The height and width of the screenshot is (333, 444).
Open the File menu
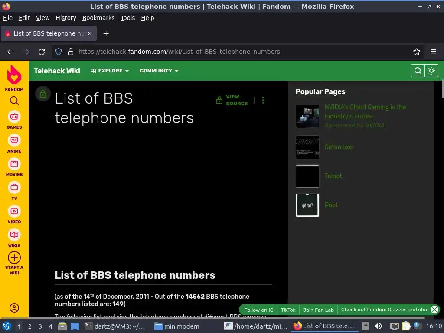pos(8,18)
